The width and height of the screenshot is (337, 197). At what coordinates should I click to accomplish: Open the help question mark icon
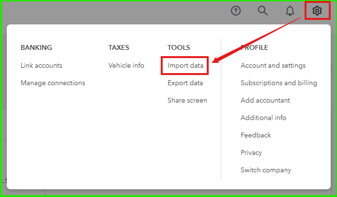[x=235, y=11]
